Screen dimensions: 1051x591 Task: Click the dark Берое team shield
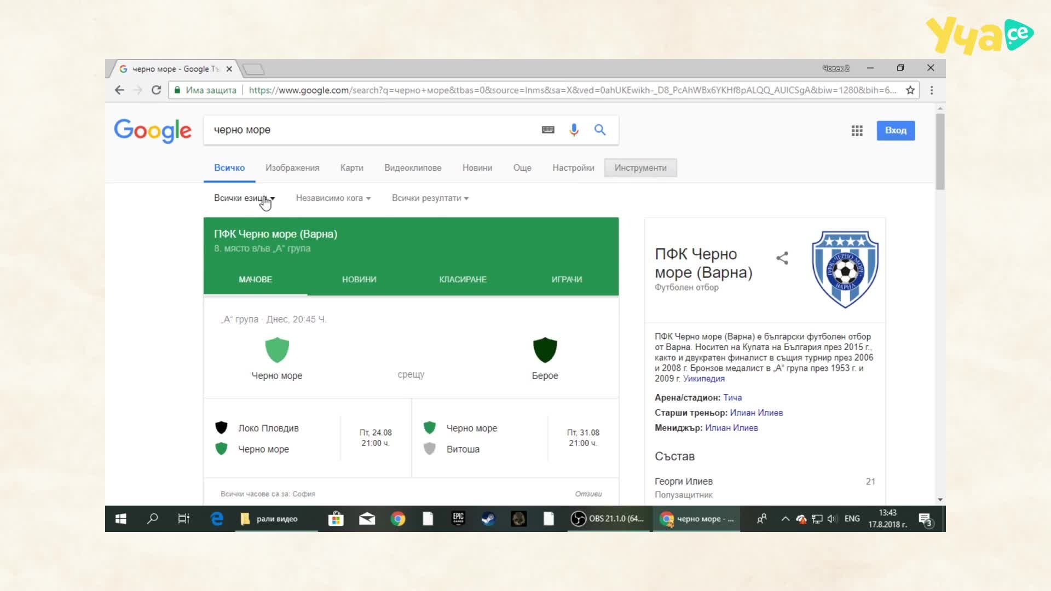545,350
